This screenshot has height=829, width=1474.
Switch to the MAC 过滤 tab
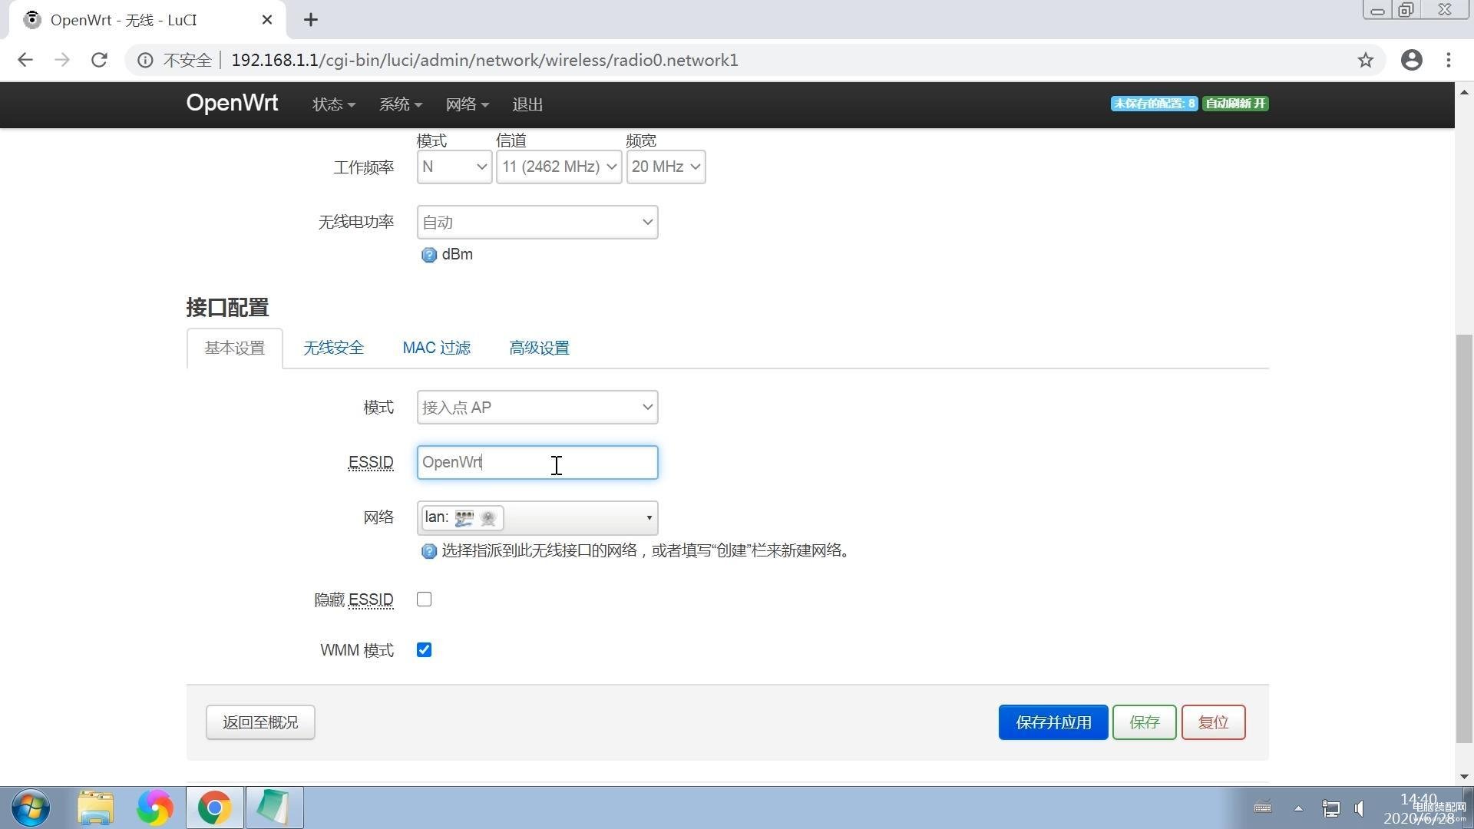[436, 348]
